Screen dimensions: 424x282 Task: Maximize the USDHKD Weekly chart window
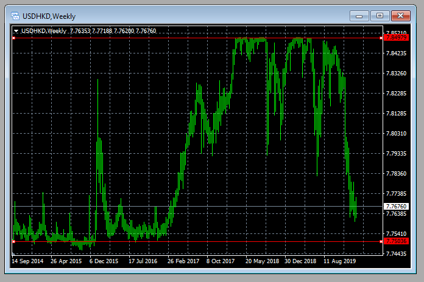(380, 16)
